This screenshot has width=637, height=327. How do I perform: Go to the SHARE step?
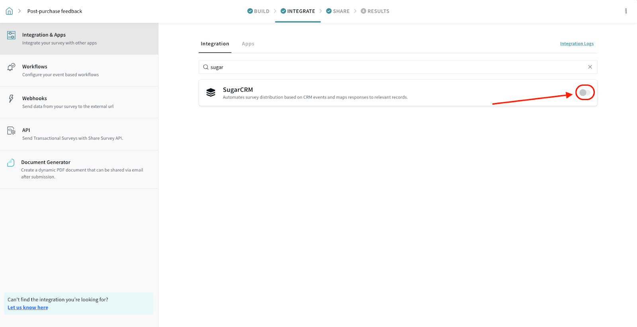pyautogui.click(x=338, y=11)
